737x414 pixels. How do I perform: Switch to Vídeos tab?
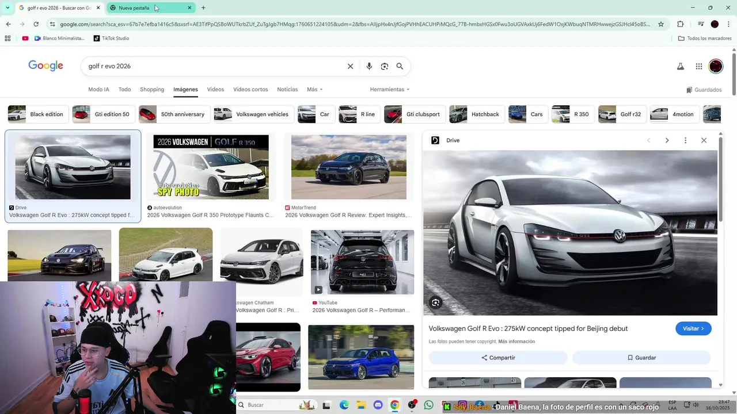[215, 90]
